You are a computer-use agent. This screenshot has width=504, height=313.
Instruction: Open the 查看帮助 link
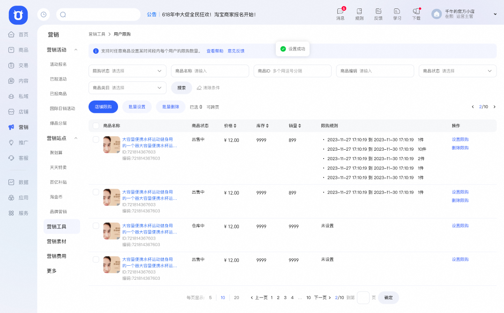(215, 51)
